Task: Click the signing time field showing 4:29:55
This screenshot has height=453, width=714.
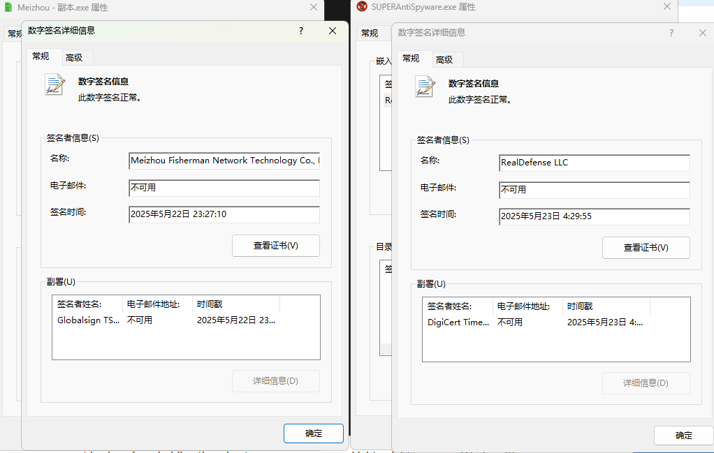Action: click(x=595, y=216)
